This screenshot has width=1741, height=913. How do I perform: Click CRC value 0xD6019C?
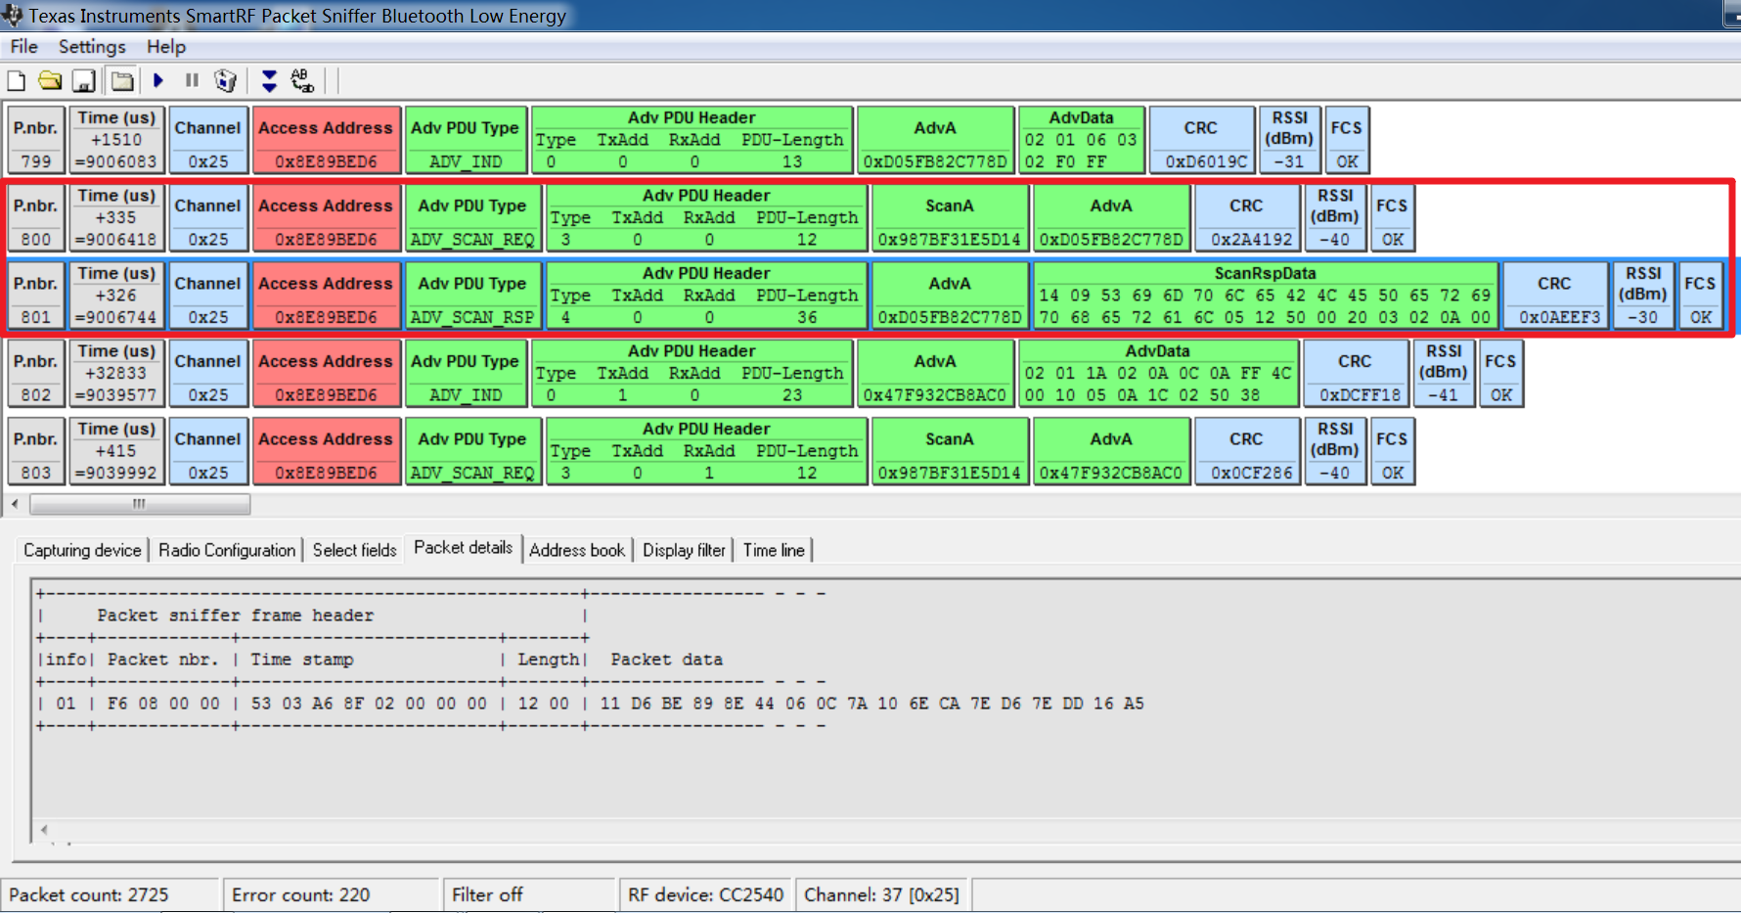(x=1207, y=161)
